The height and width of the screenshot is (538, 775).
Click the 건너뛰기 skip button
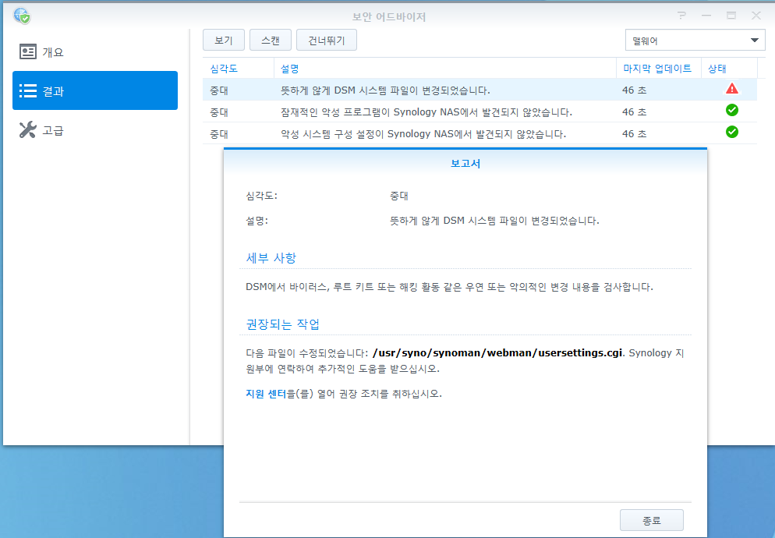pyautogui.click(x=326, y=40)
